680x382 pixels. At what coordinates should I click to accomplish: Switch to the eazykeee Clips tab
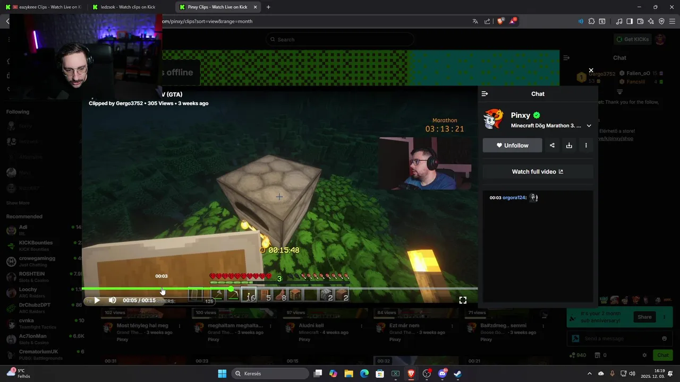pyautogui.click(x=43, y=7)
